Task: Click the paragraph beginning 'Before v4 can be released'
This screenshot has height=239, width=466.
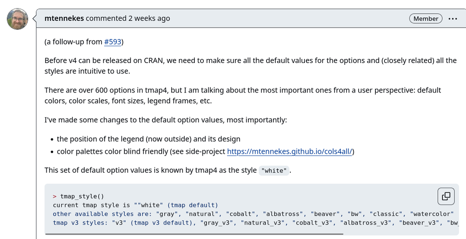Action: [x=251, y=66]
